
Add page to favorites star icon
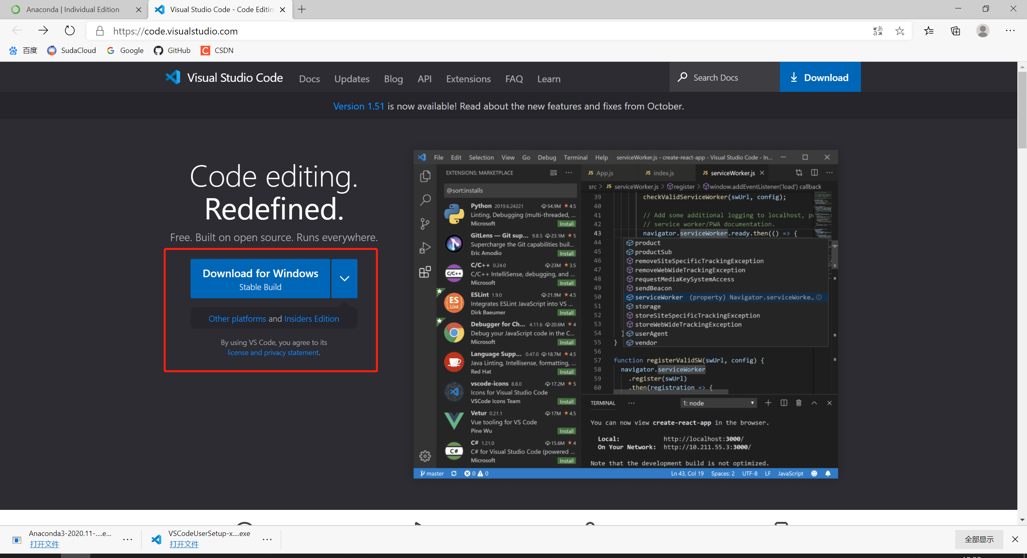click(899, 31)
